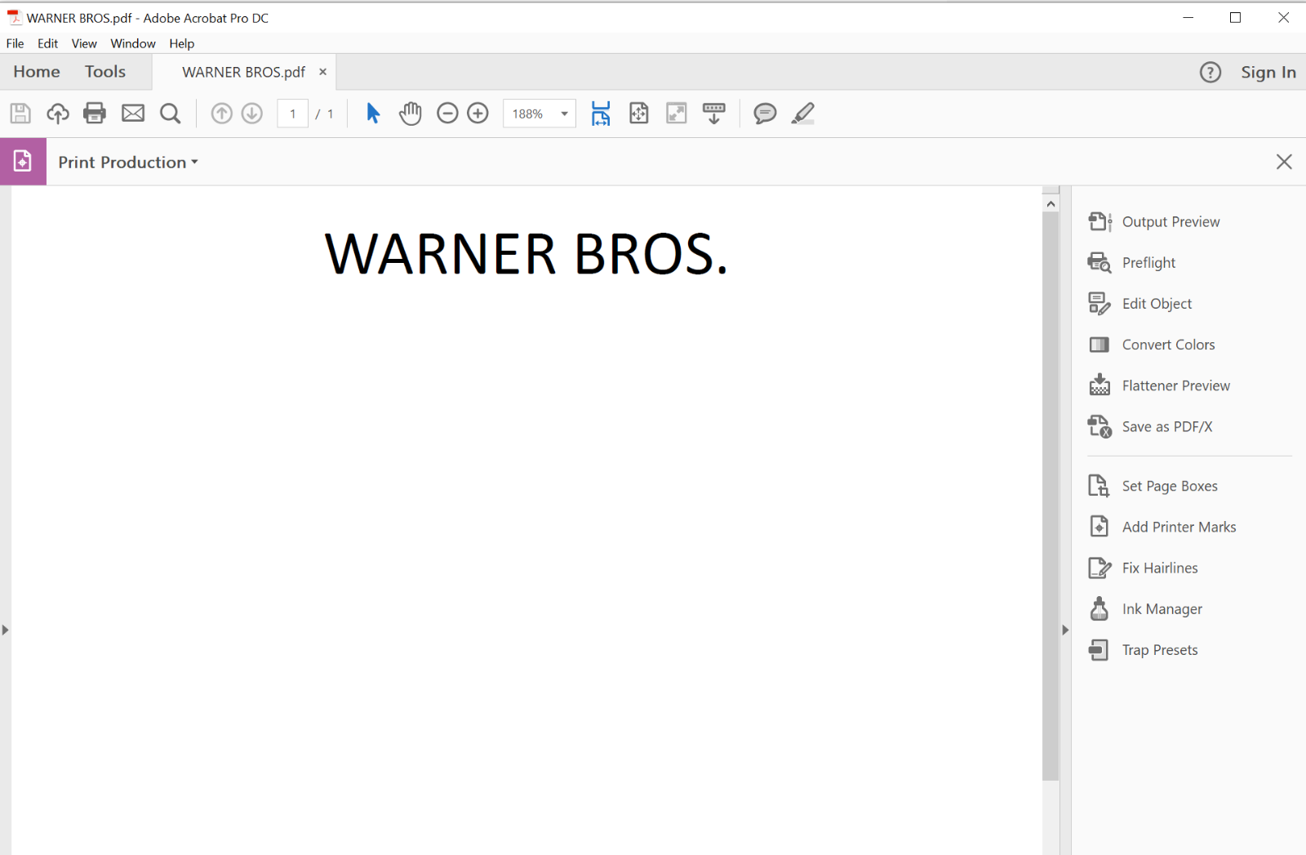Click the vertical scrollbar thumb
This screenshot has width=1306, height=855.
(1051, 497)
